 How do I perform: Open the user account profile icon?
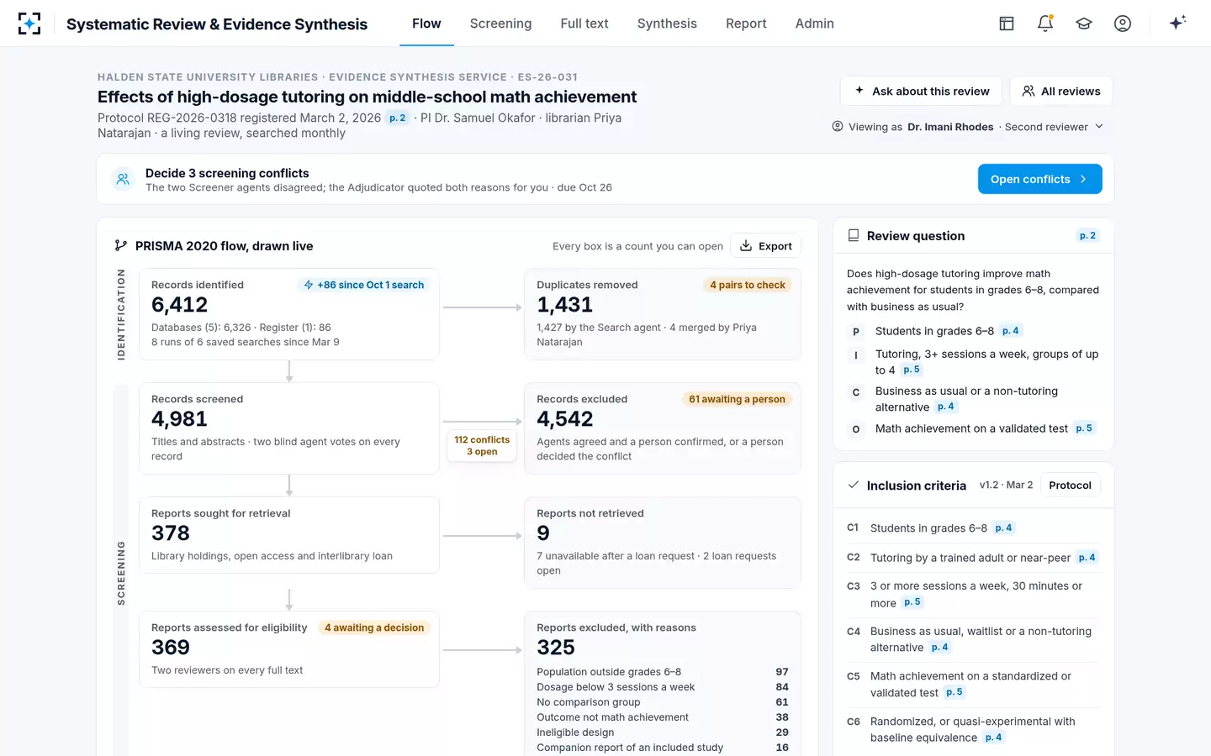[x=1123, y=24]
